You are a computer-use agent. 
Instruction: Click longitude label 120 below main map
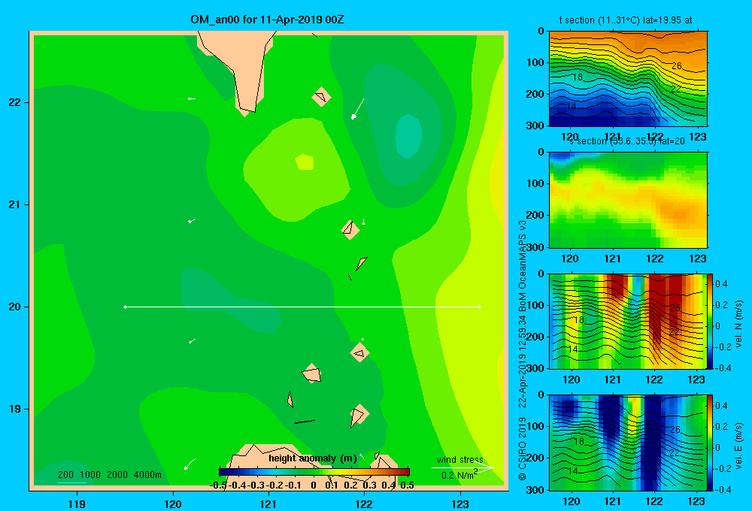pyautogui.click(x=173, y=503)
